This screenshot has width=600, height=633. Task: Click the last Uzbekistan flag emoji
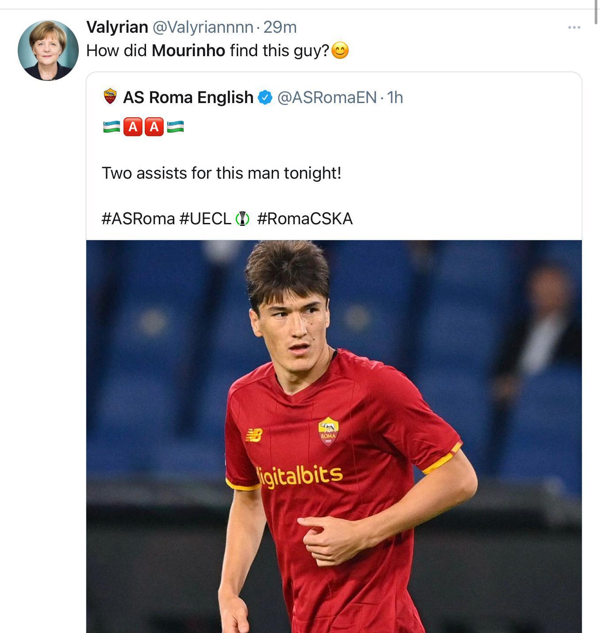[175, 127]
